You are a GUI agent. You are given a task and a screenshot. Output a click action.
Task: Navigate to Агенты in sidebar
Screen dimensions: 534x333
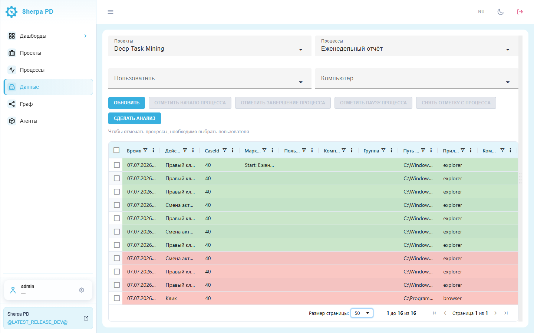[x=29, y=121]
